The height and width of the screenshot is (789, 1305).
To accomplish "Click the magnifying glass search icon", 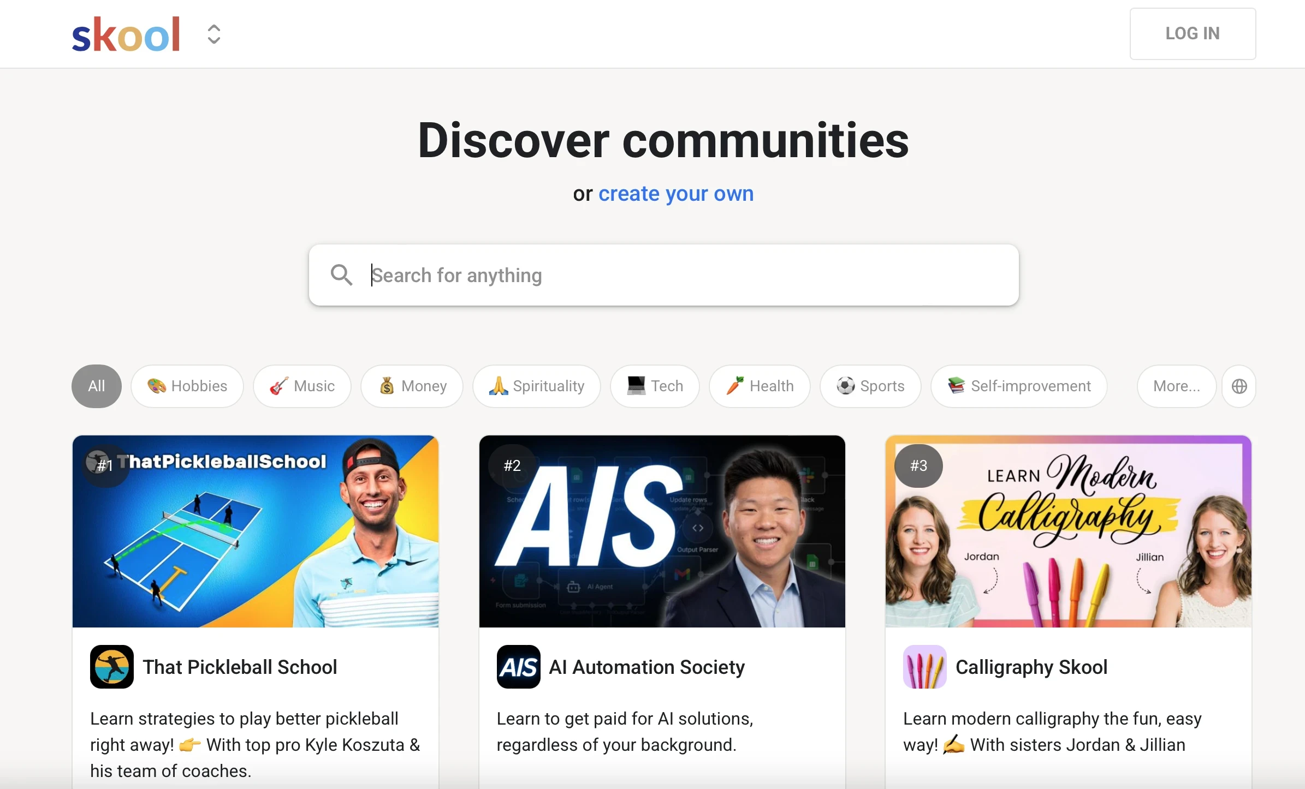I will click(x=342, y=275).
